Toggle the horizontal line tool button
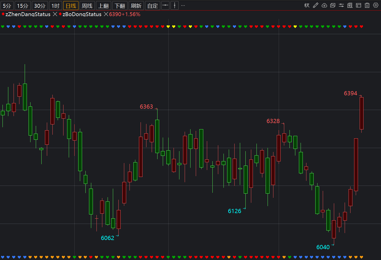Screen dimensions: 381x260 [x=165, y=5]
